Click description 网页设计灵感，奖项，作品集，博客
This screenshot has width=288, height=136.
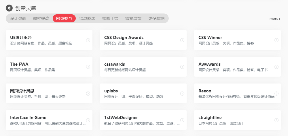pyautogui.click(x=226, y=43)
